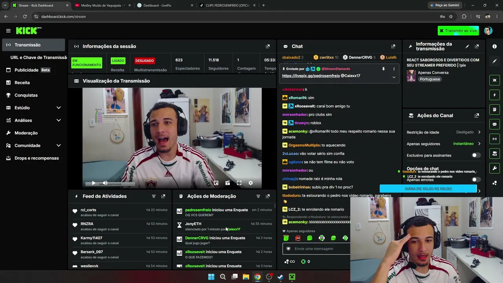Click the Portuguese language tag

point(430,79)
